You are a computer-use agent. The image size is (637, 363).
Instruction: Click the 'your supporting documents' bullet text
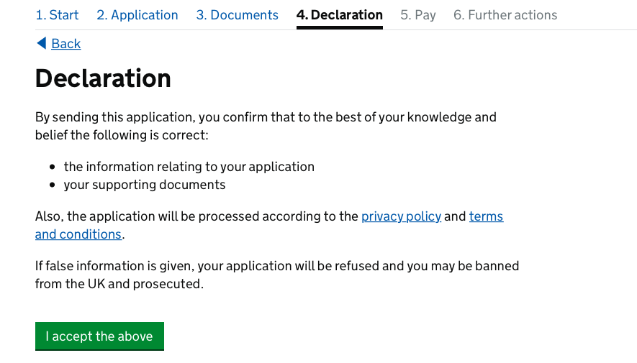[x=145, y=185]
